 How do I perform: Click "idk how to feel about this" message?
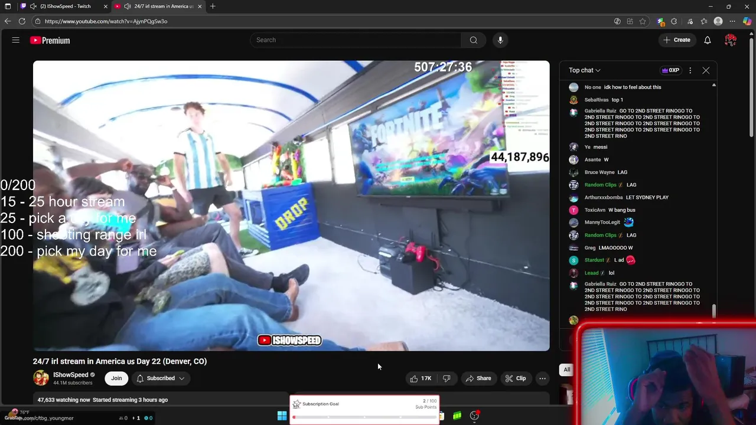click(633, 87)
